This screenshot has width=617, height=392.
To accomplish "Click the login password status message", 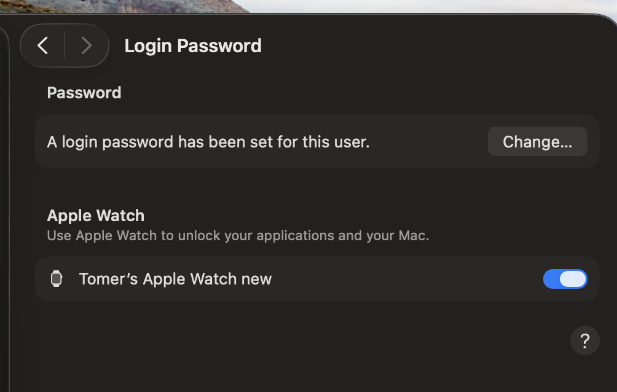I will click(208, 142).
